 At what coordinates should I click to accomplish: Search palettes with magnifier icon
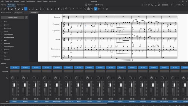26,17
